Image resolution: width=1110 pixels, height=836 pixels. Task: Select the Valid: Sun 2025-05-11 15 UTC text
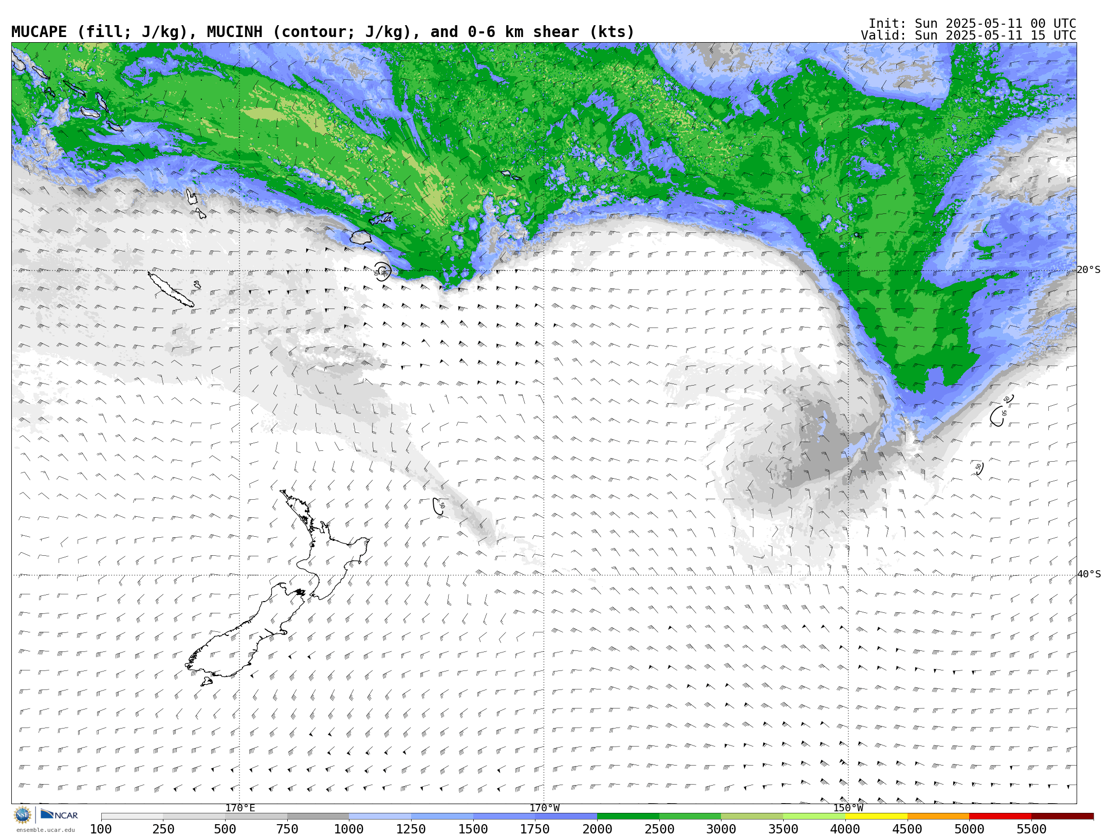click(x=968, y=35)
